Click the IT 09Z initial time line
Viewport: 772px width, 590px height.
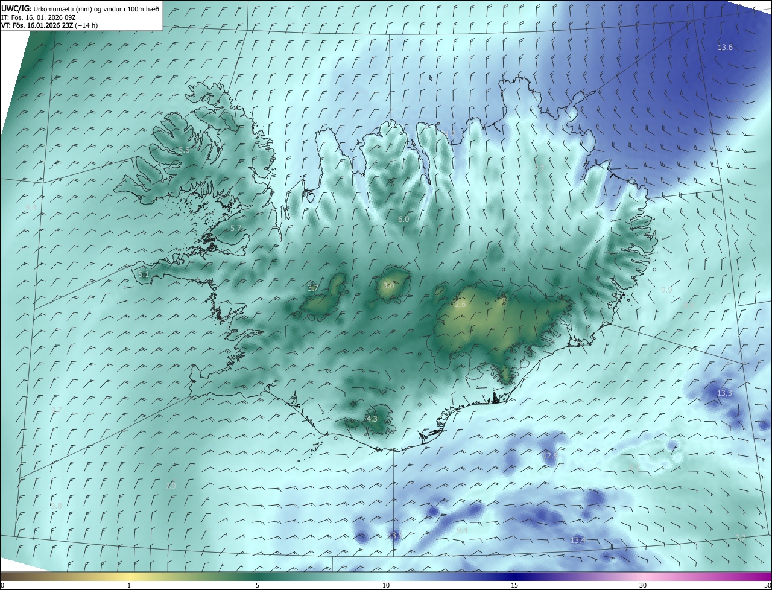(x=40, y=17)
